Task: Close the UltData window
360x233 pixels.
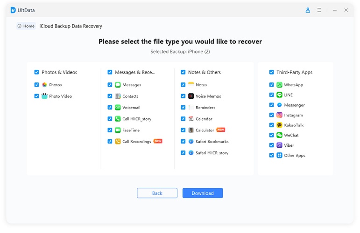Action: [x=346, y=10]
